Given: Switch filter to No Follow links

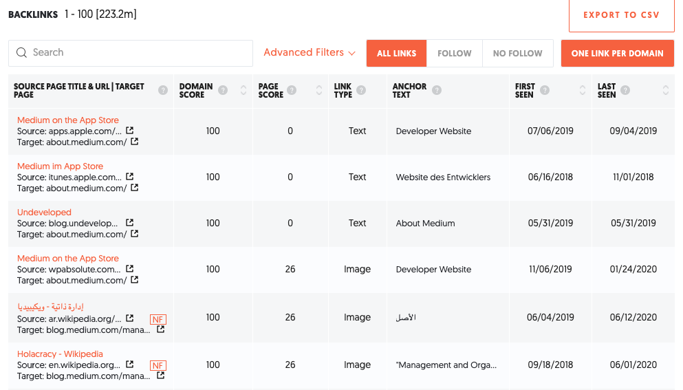Looking at the screenshot, I should (x=518, y=53).
